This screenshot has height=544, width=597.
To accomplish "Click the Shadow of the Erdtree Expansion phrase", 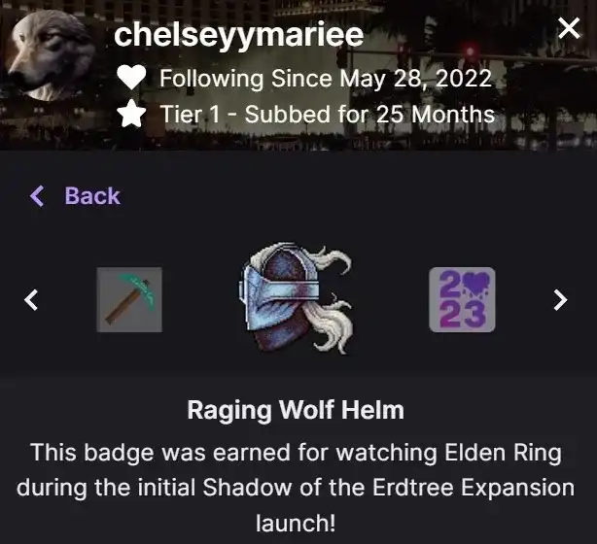I will pyautogui.click(x=388, y=488).
